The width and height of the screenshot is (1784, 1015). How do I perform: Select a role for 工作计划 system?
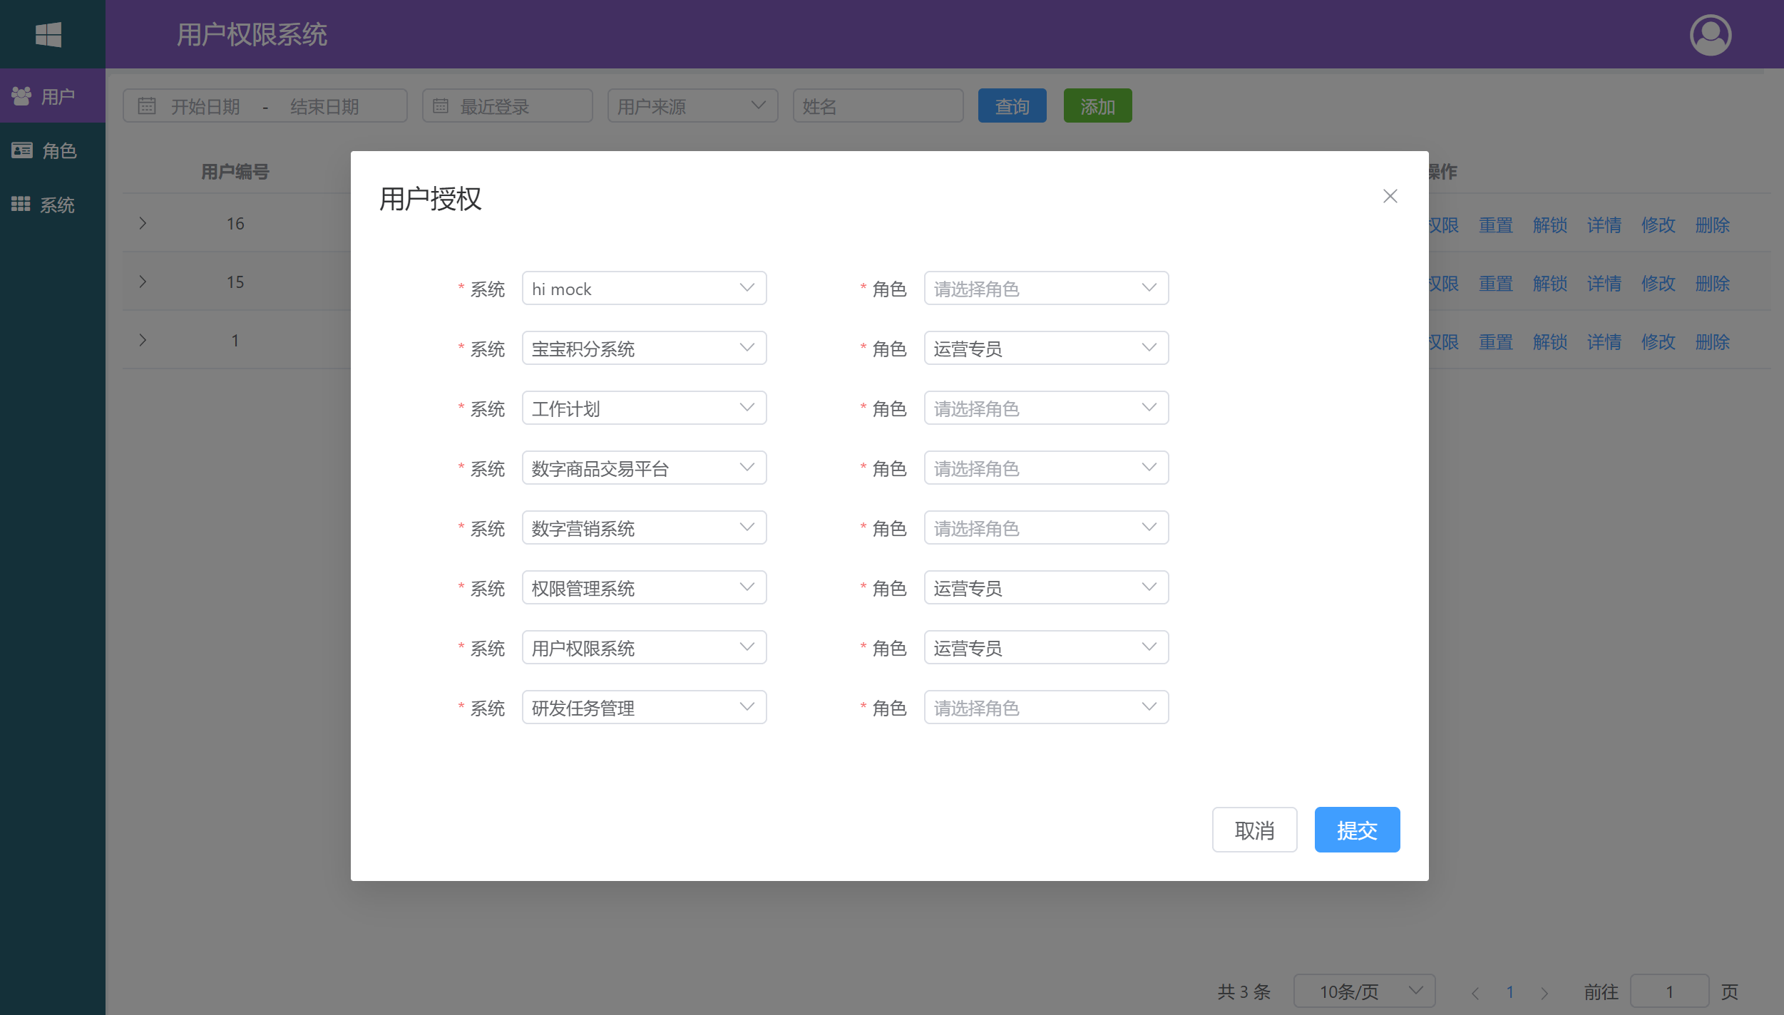pos(1046,408)
